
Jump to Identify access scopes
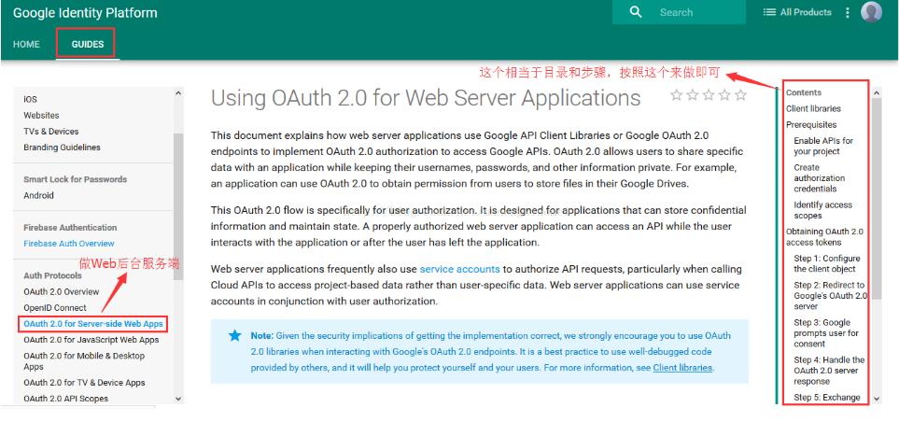[x=822, y=210]
